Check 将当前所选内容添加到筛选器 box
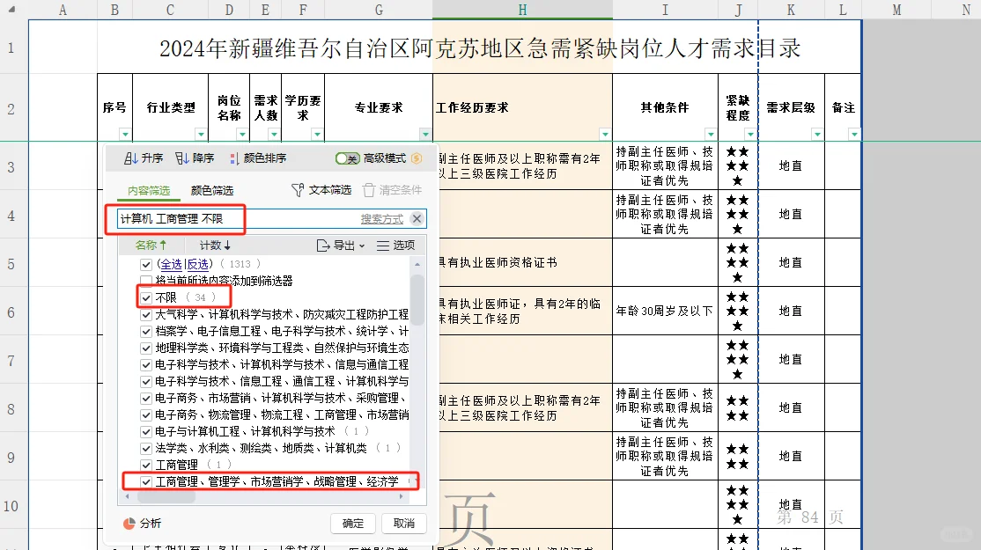 coord(146,281)
